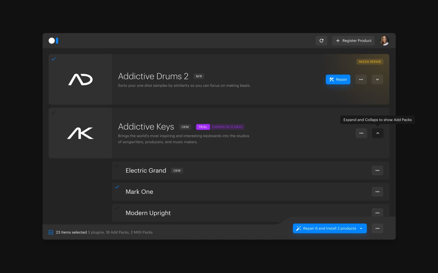Click the Addictive Keys AK logo thumbnail
Image resolution: width=438 pixels, height=273 pixels.
[x=80, y=133]
